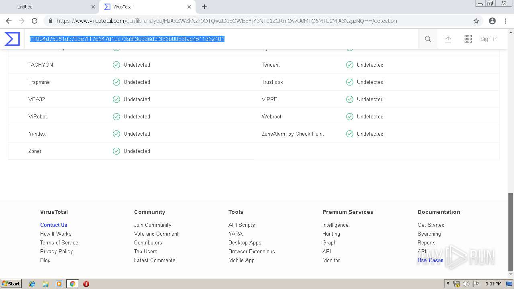Open the Windows Start menu
514x289 pixels.
[x=11, y=283]
